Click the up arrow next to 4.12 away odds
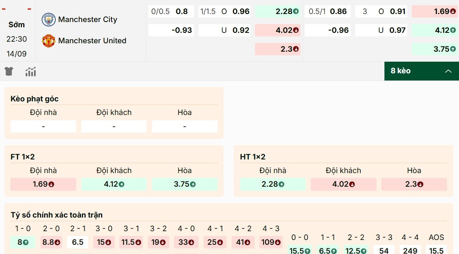This screenshot has width=459, height=254. pos(452,30)
